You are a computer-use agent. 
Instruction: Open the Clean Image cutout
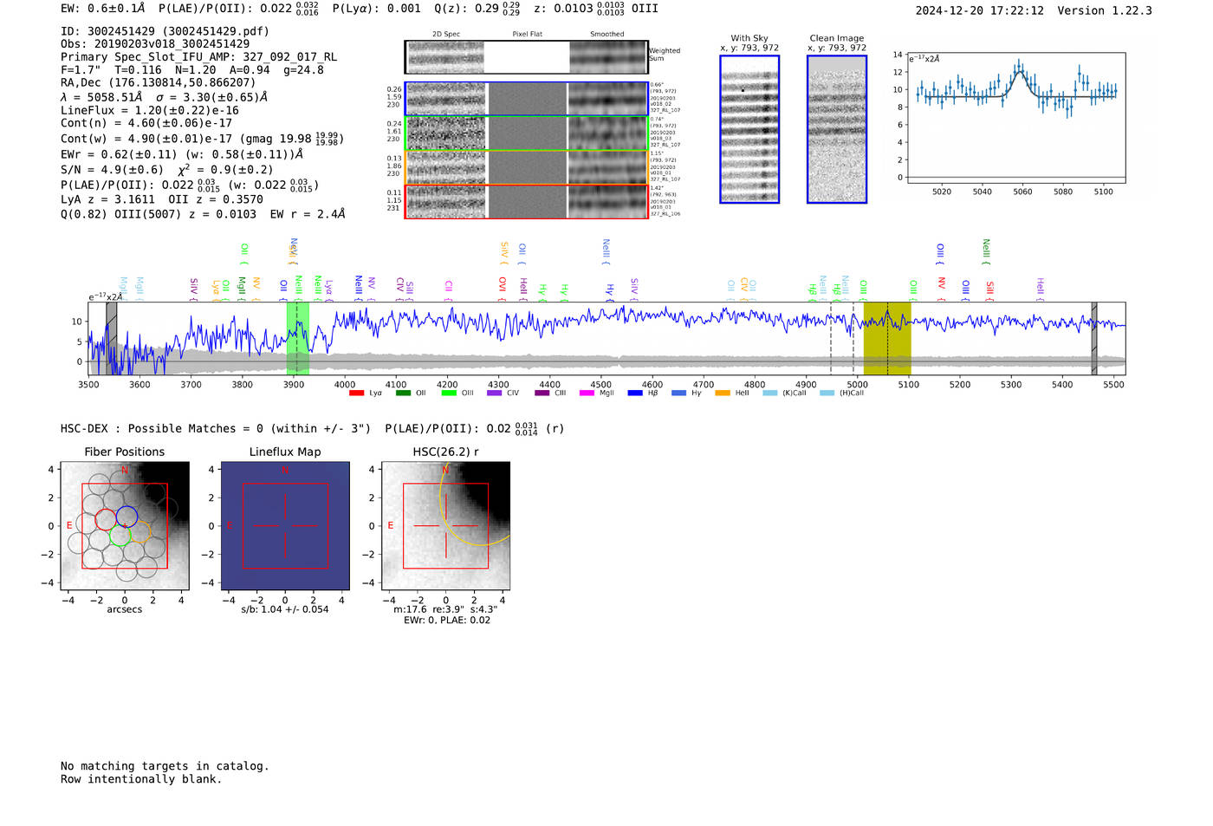point(837,129)
